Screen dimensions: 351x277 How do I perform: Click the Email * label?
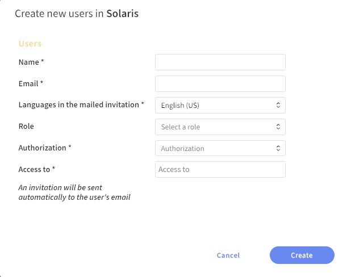(31, 83)
